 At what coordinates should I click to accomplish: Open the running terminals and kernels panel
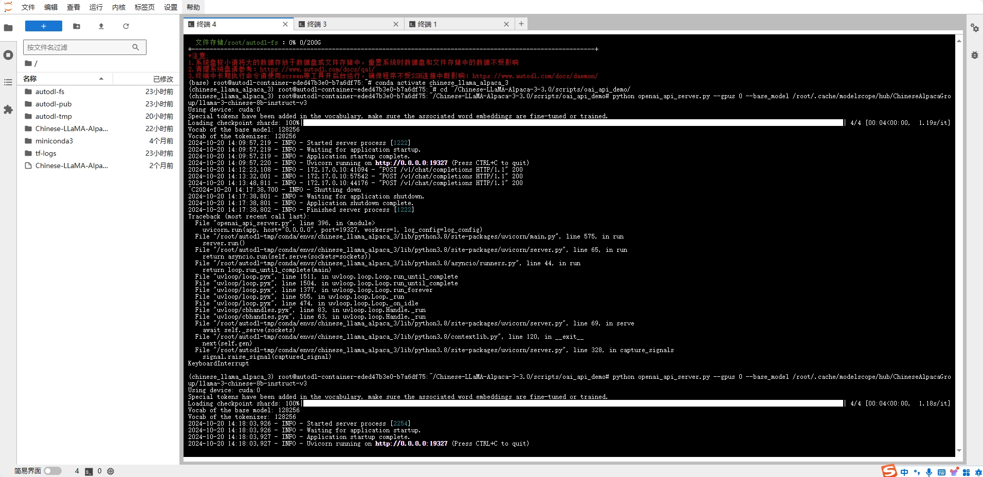click(x=8, y=55)
